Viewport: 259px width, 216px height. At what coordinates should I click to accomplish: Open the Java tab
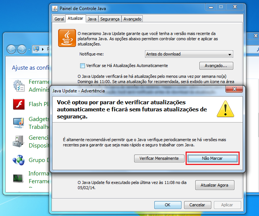point(92,19)
